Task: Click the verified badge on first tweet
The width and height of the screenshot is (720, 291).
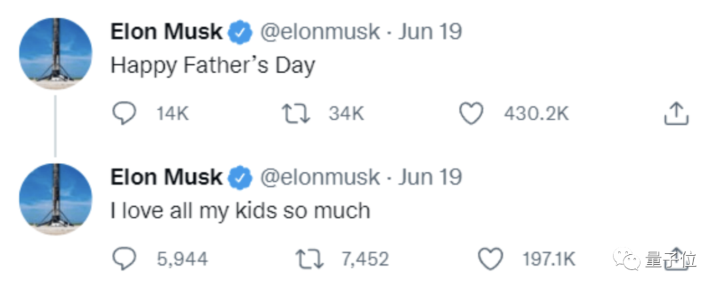Action: pos(240,32)
